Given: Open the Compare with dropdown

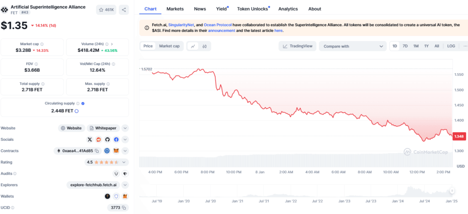Looking at the screenshot, I should pos(353,46).
